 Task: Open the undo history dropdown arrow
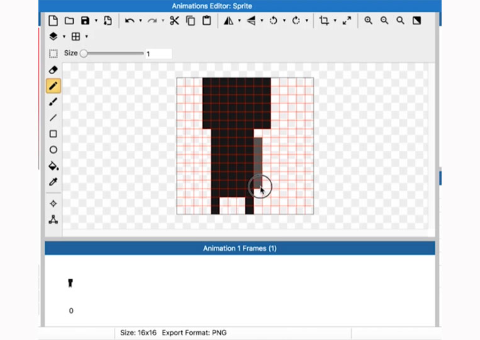(x=140, y=21)
